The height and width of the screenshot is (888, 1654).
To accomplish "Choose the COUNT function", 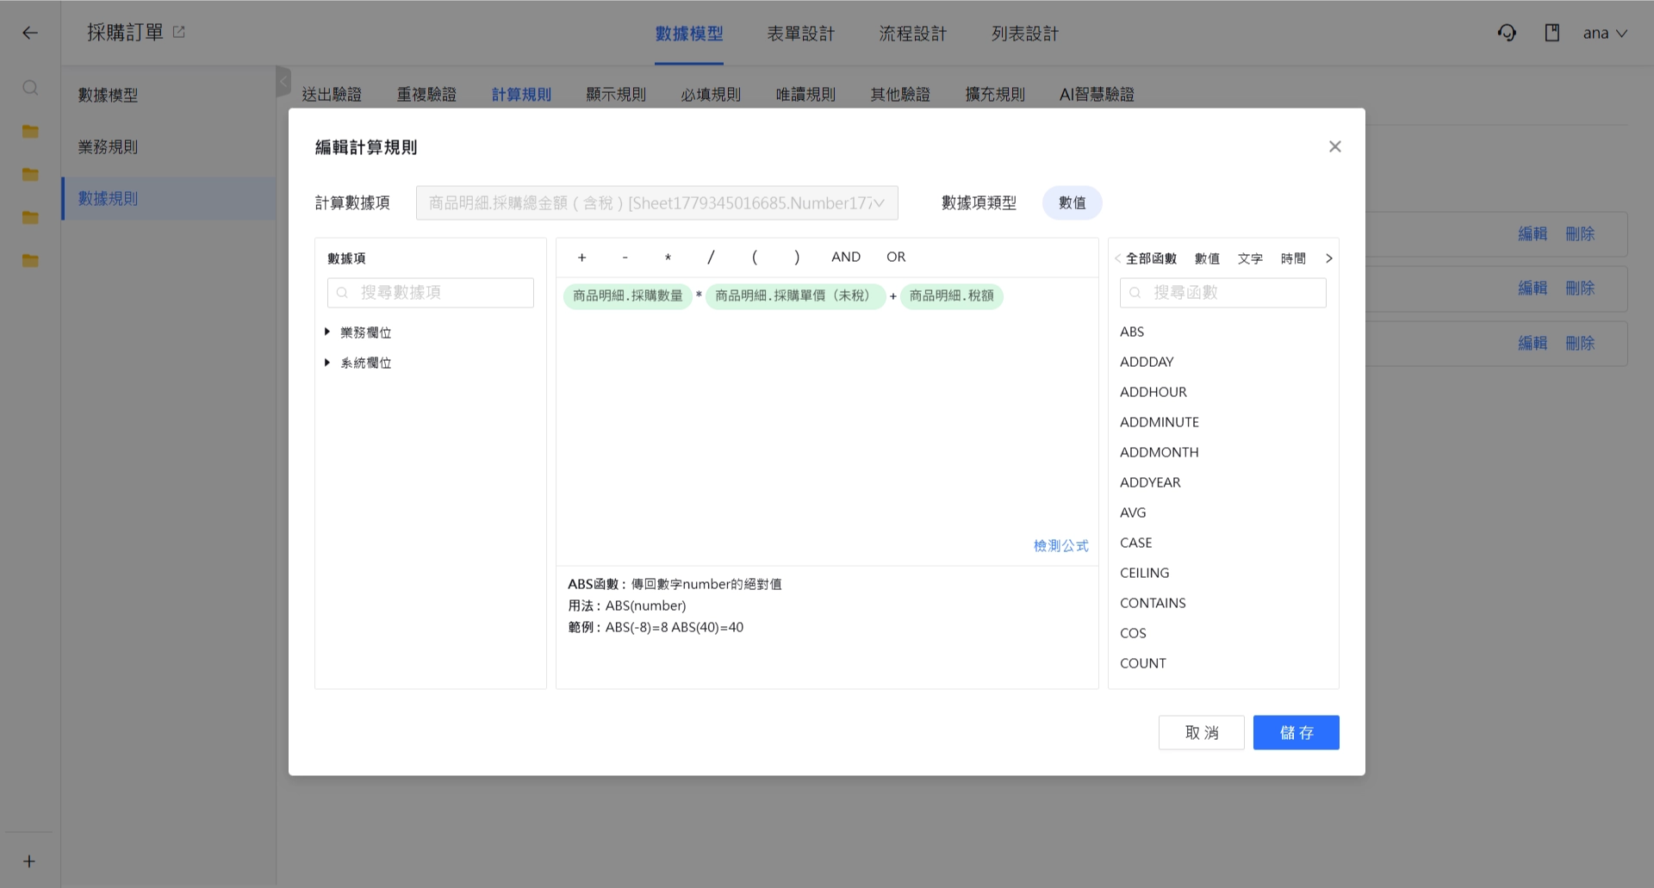I will (1143, 663).
